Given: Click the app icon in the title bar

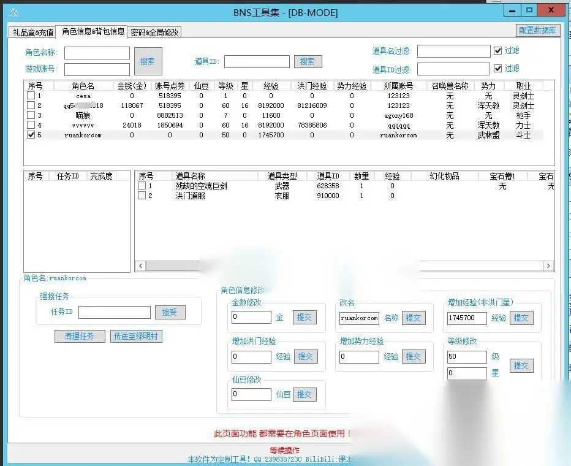Looking at the screenshot, I should 14,13.
